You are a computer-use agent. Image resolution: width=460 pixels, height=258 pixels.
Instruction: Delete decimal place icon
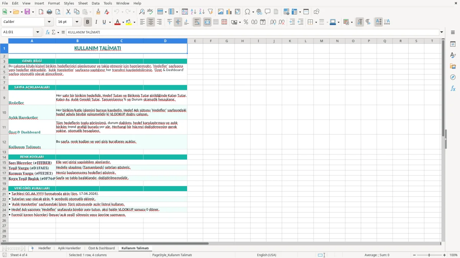point(281,22)
